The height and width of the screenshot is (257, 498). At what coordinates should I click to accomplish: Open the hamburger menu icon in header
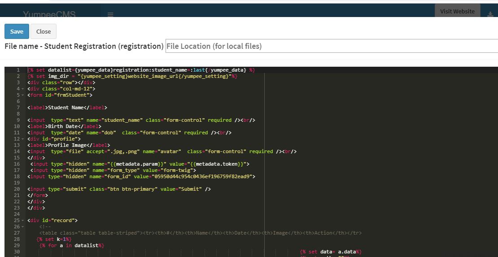110,15
